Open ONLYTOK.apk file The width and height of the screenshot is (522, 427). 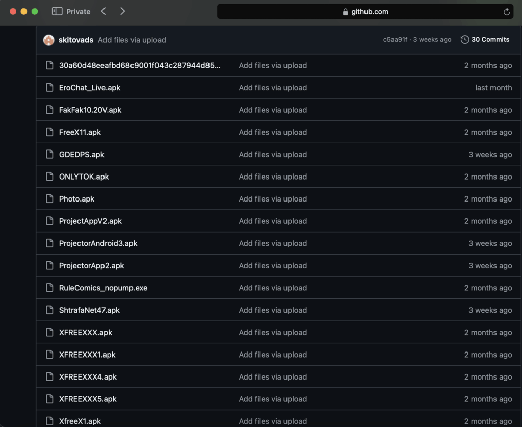pyautogui.click(x=84, y=177)
